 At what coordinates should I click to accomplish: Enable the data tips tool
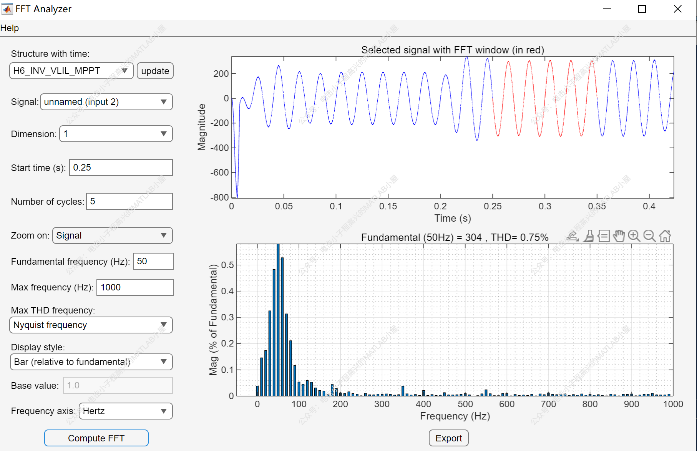coord(604,236)
